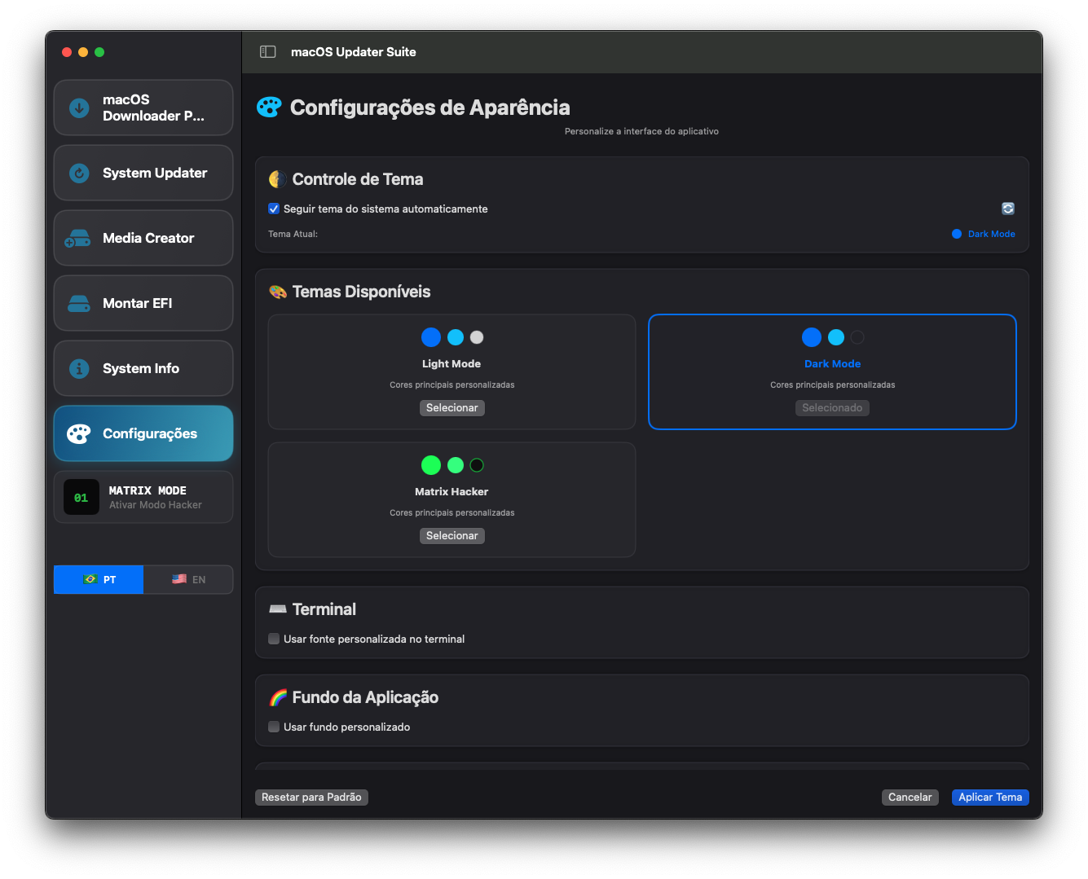Viewport: 1088px width, 879px height.
Task: Click the theme refresh icon in Controle de Tema
Action: (1008, 209)
